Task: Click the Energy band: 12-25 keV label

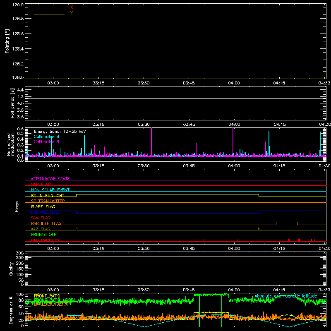Action: [60, 132]
